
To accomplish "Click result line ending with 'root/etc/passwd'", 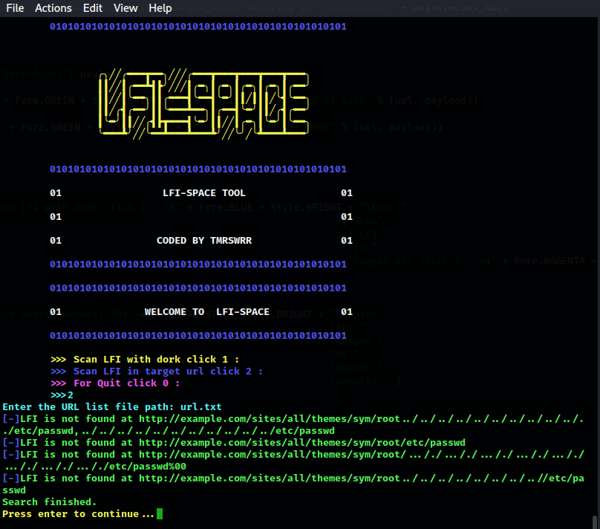I will click(x=234, y=443).
